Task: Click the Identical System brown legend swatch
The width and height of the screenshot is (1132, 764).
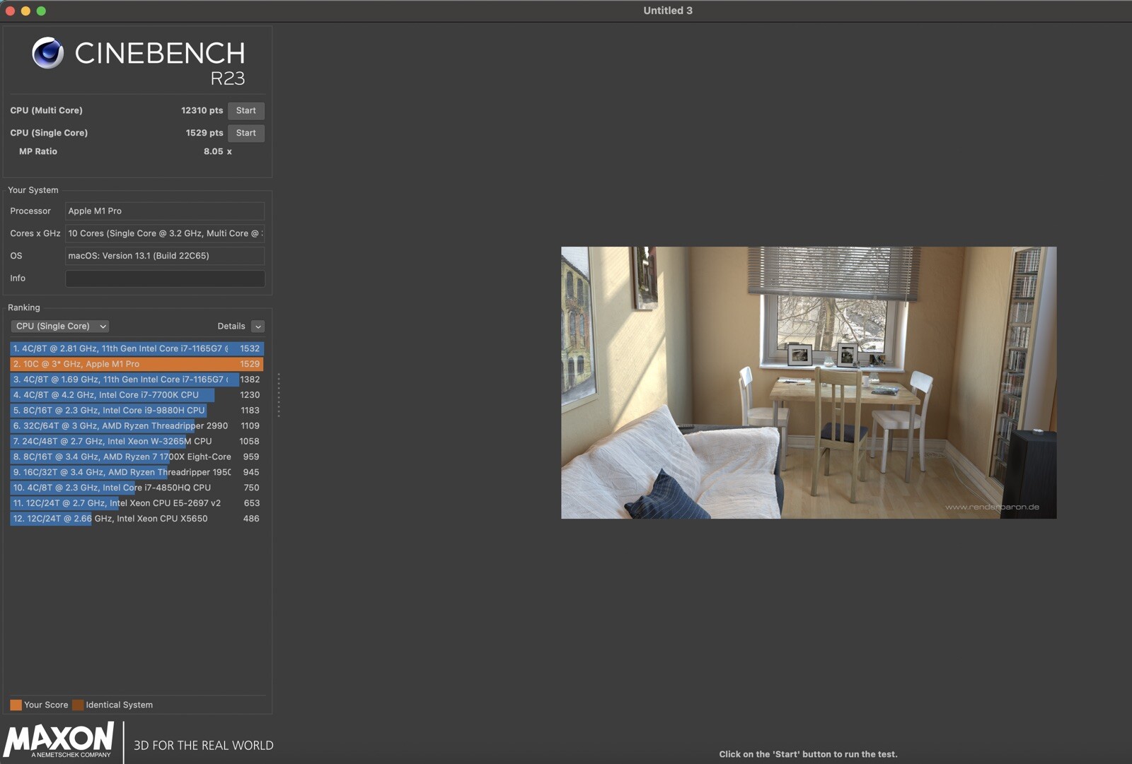Action: point(78,705)
